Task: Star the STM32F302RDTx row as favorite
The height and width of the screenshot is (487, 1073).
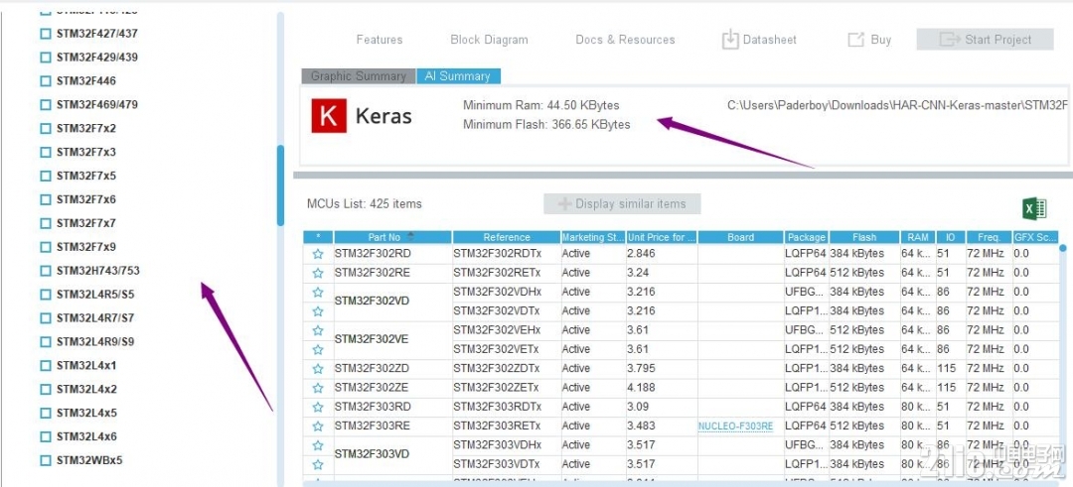Action: click(318, 253)
